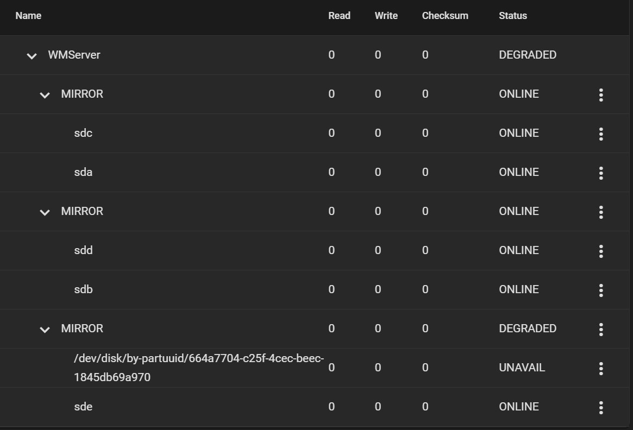Select the sdc disk row name
The height and width of the screenshot is (430, 633).
pos(83,133)
